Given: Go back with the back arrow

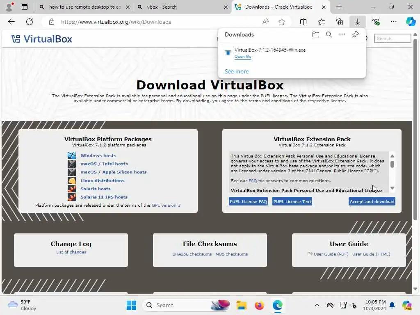Looking at the screenshot, I should point(11,22).
